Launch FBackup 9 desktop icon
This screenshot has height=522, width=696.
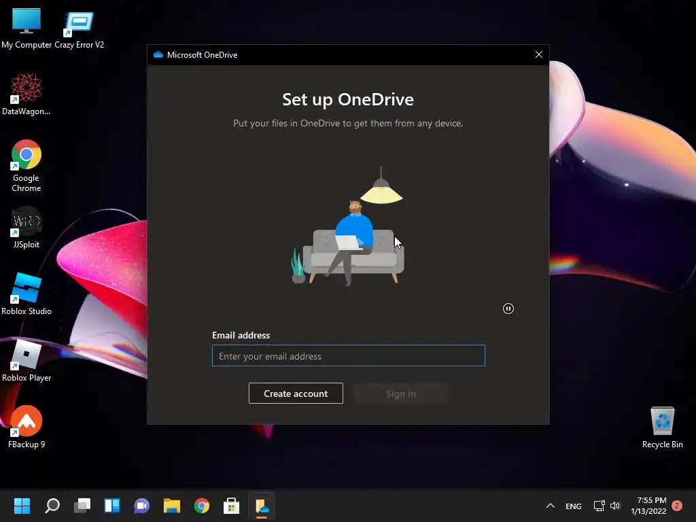27,427
